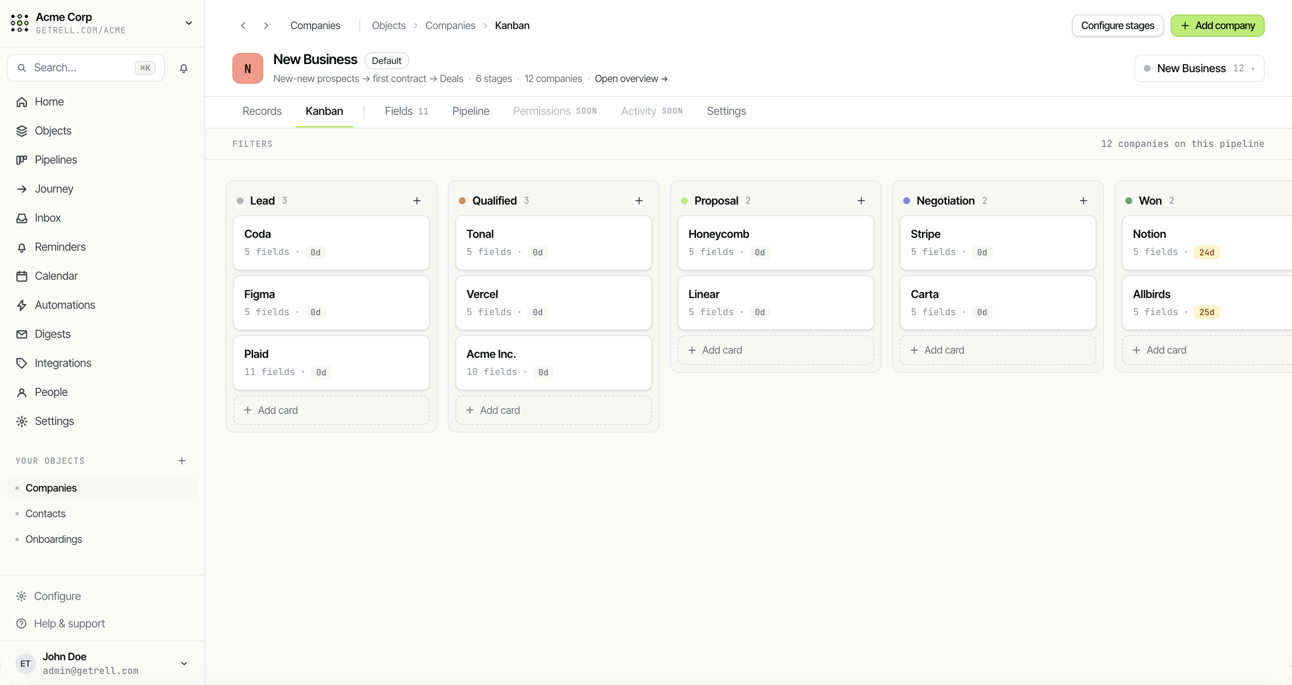Open the Tonal card
1292x685 pixels.
554,243
